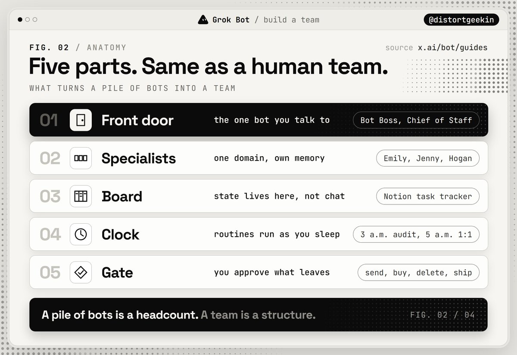
Task: Open the grid icon beside Board
Action: [81, 196]
